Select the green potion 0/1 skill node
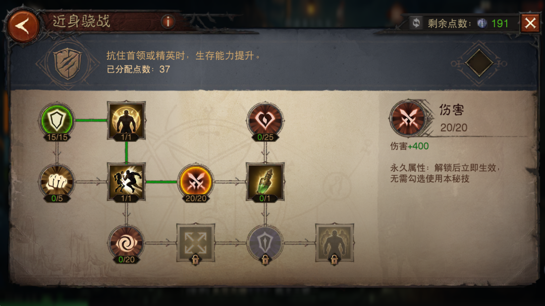This screenshot has width=545, height=306. 265,182
